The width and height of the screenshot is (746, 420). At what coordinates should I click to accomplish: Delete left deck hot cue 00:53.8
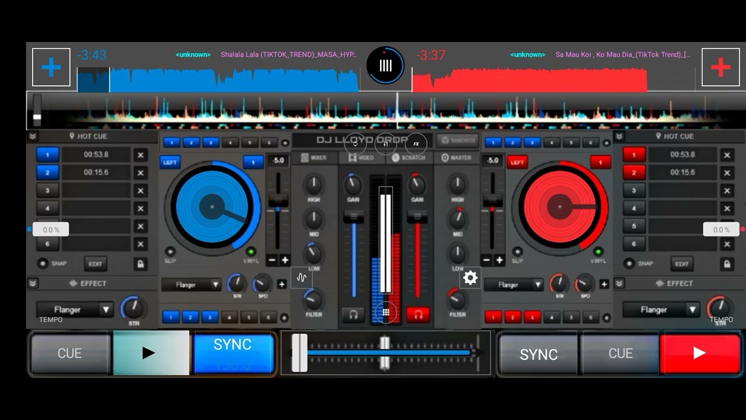click(140, 155)
